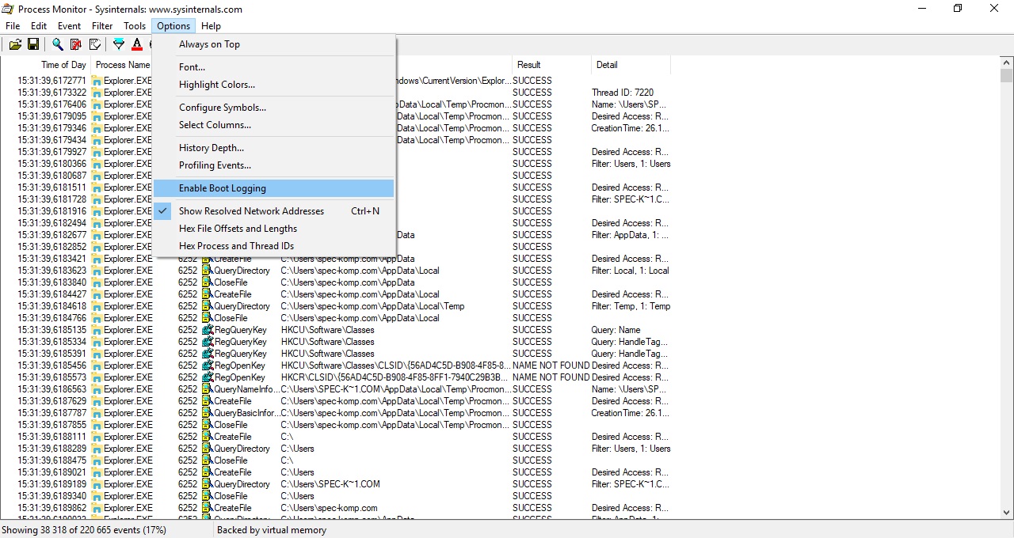This screenshot has width=1014, height=538.
Task: Click the Open file toolbar icon
Action: click(x=15, y=45)
